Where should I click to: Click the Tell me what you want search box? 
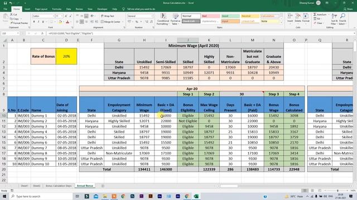point(141,9)
